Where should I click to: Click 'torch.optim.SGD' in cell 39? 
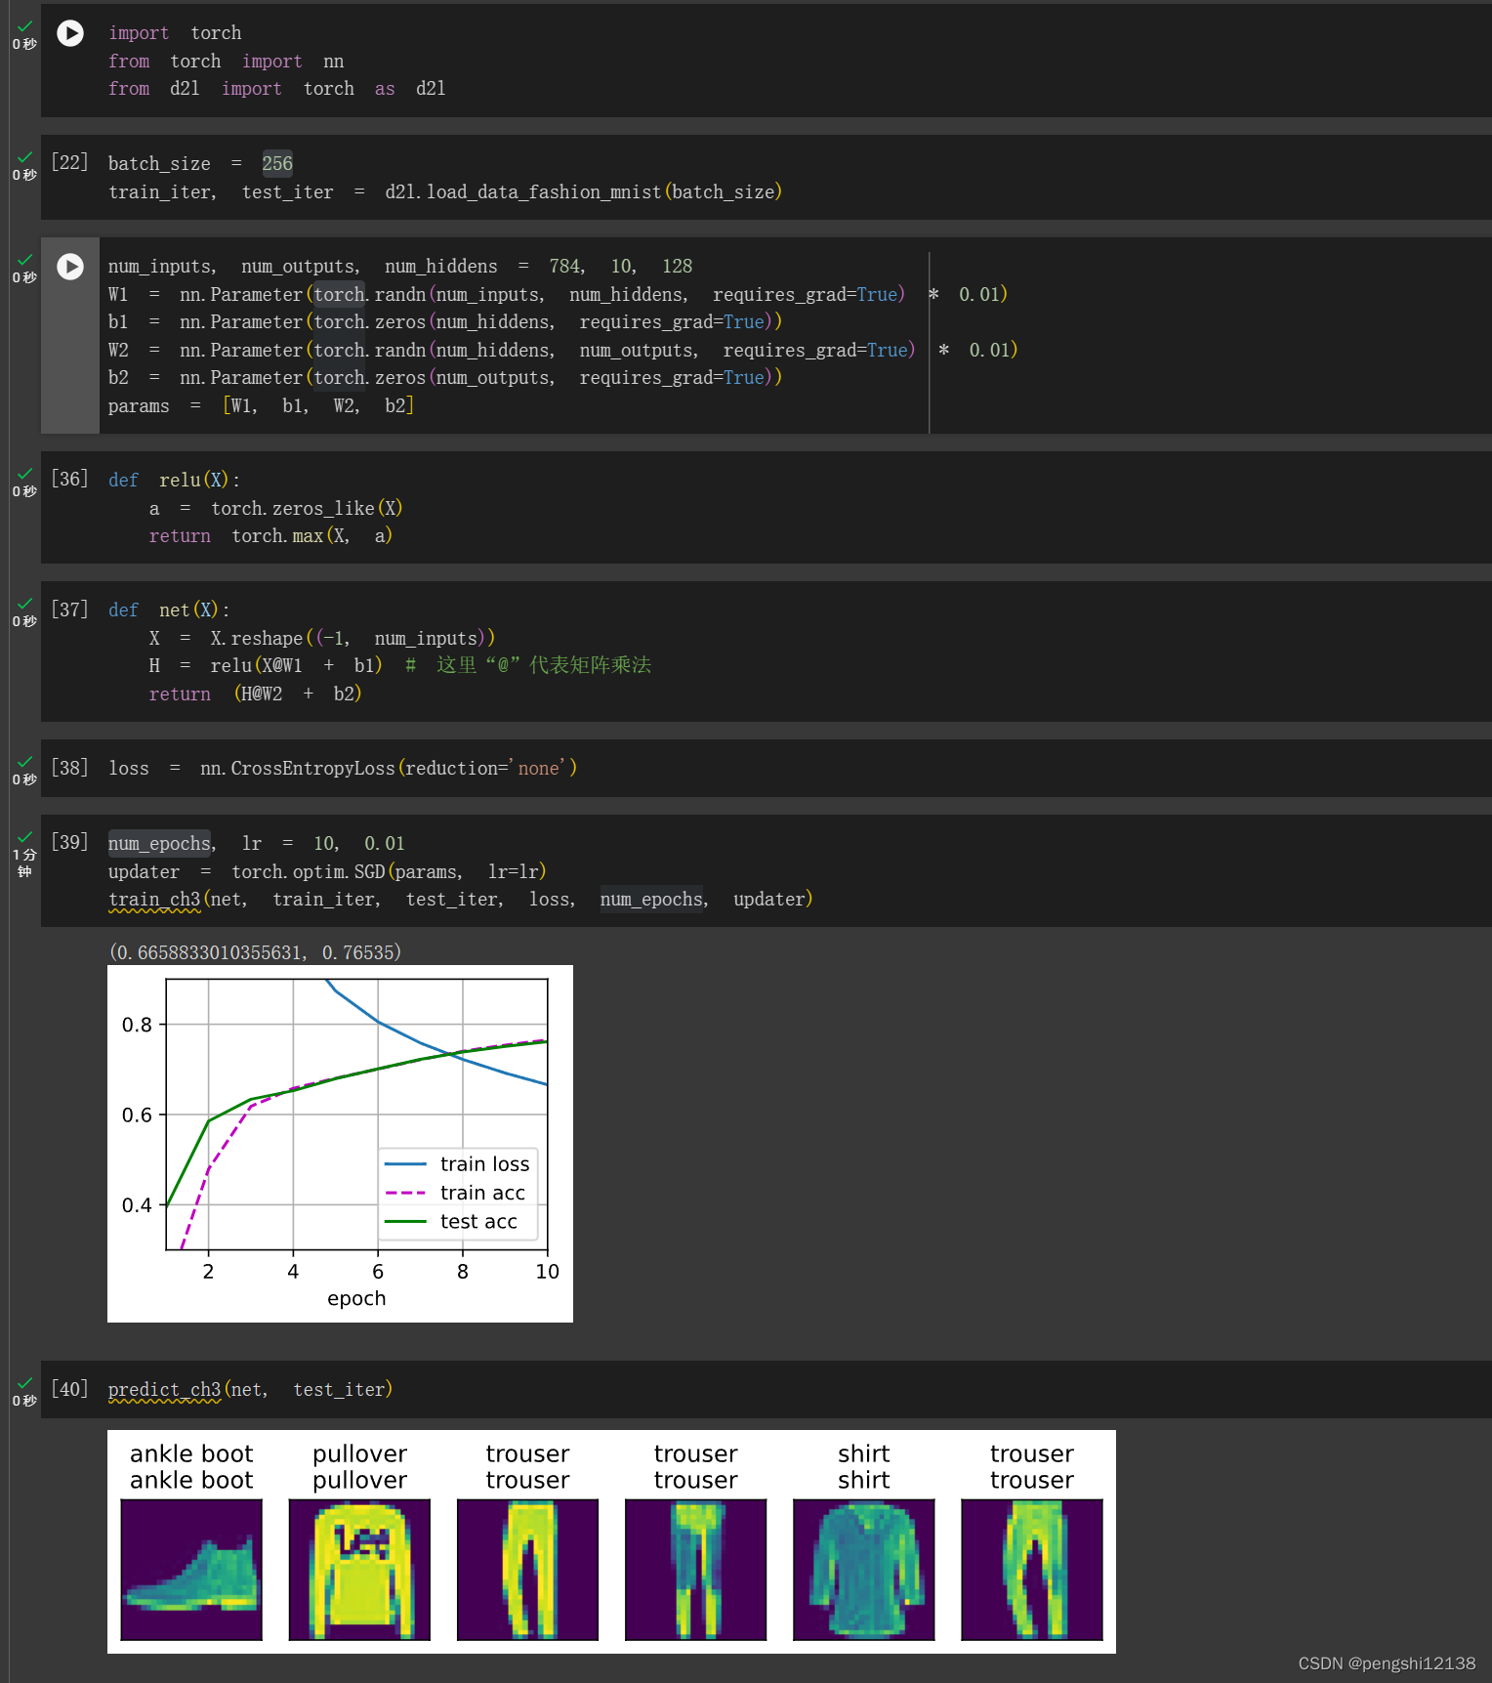(309, 871)
